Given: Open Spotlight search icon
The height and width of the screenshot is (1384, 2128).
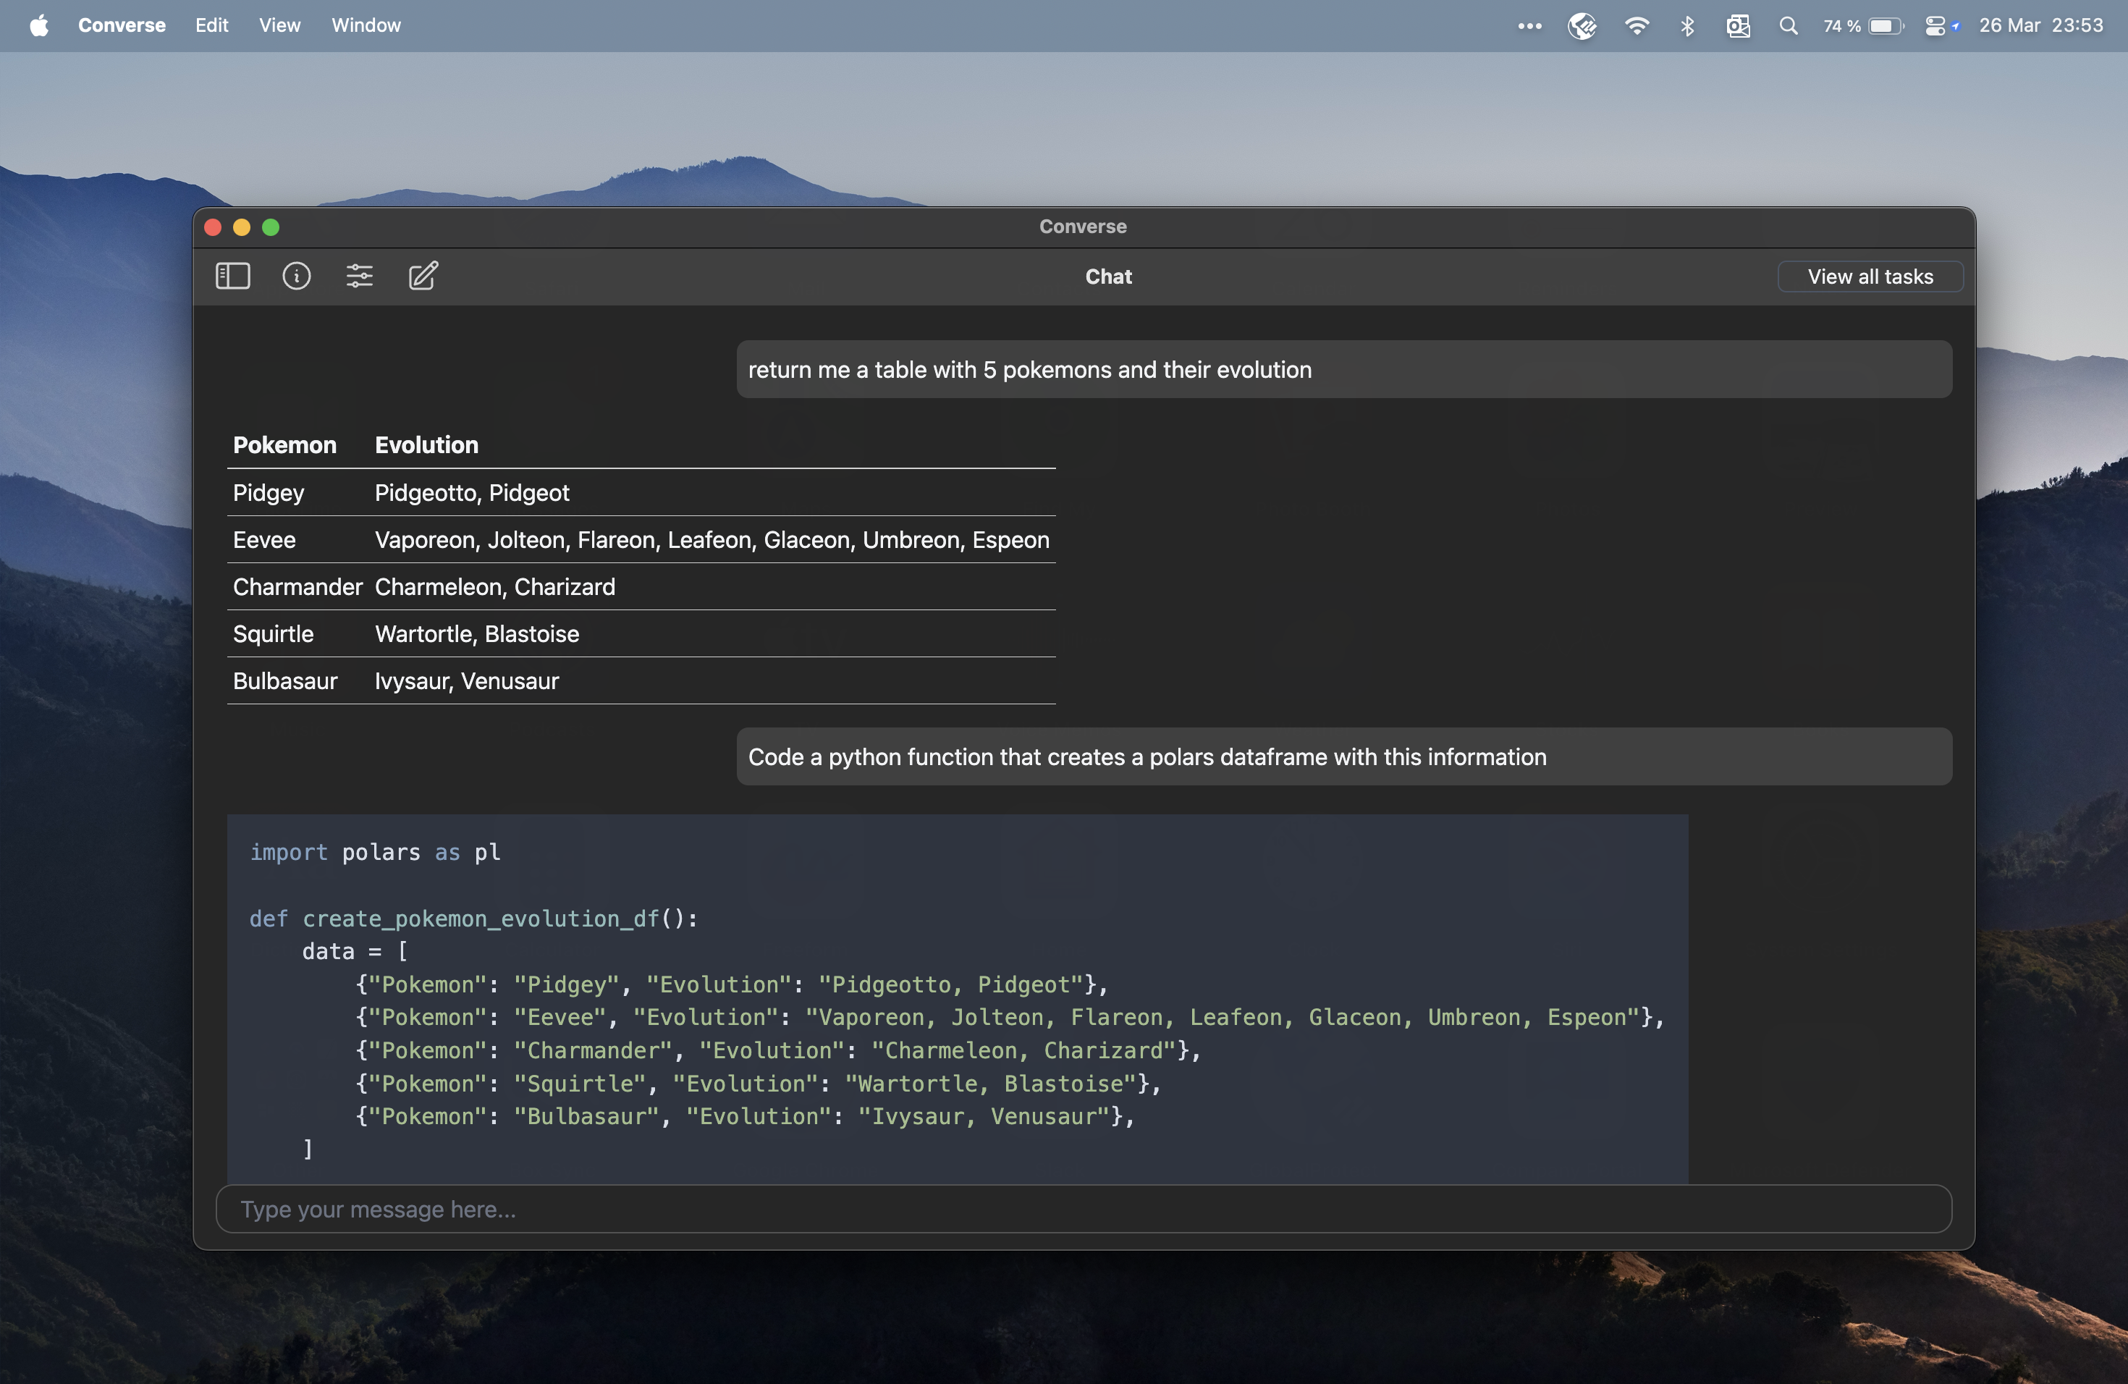Looking at the screenshot, I should [x=1789, y=26].
